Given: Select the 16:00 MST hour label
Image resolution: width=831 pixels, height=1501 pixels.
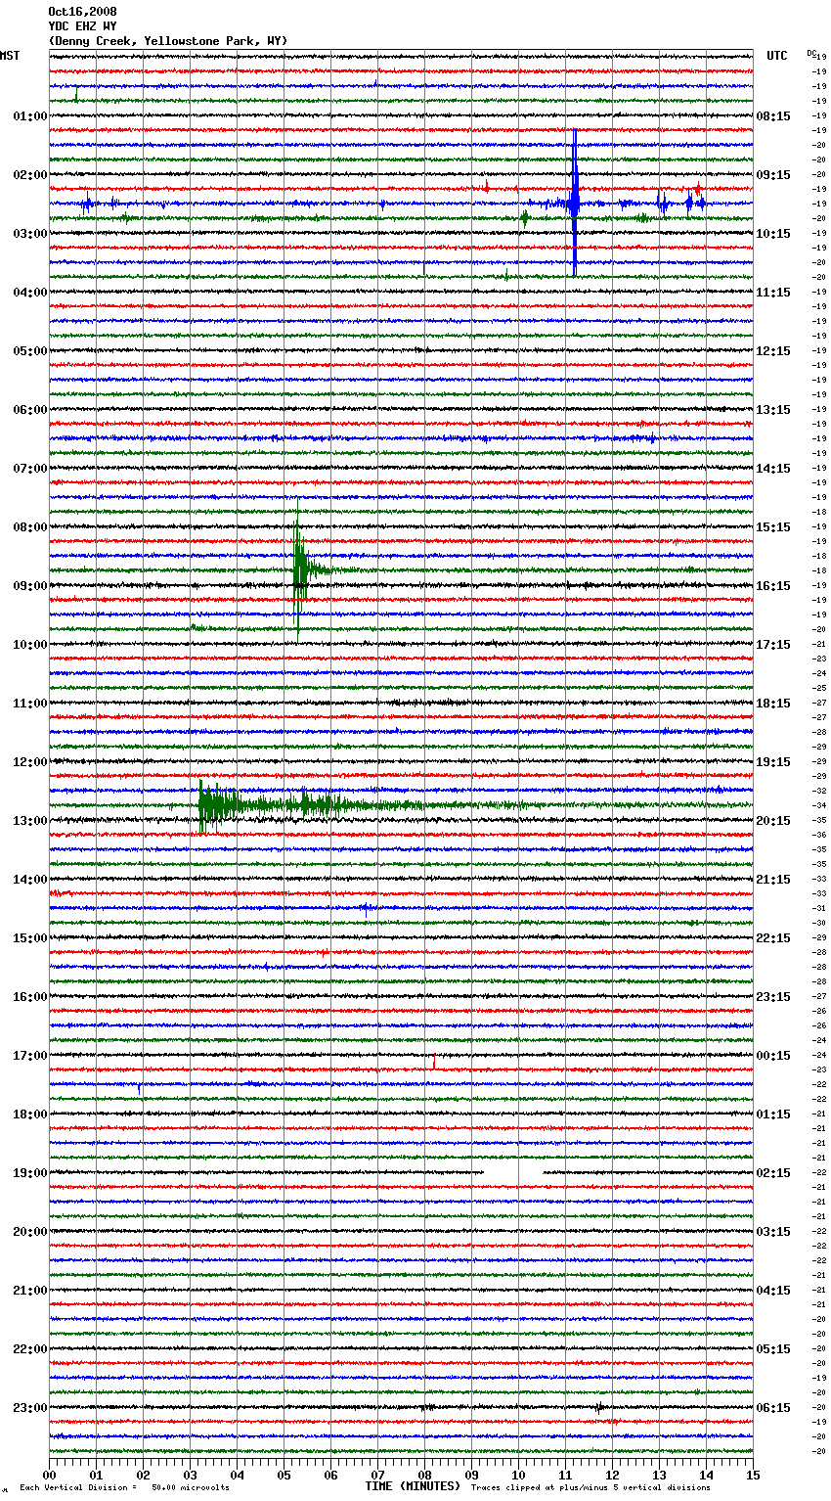Looking at the screenshot, I should 30,997.
